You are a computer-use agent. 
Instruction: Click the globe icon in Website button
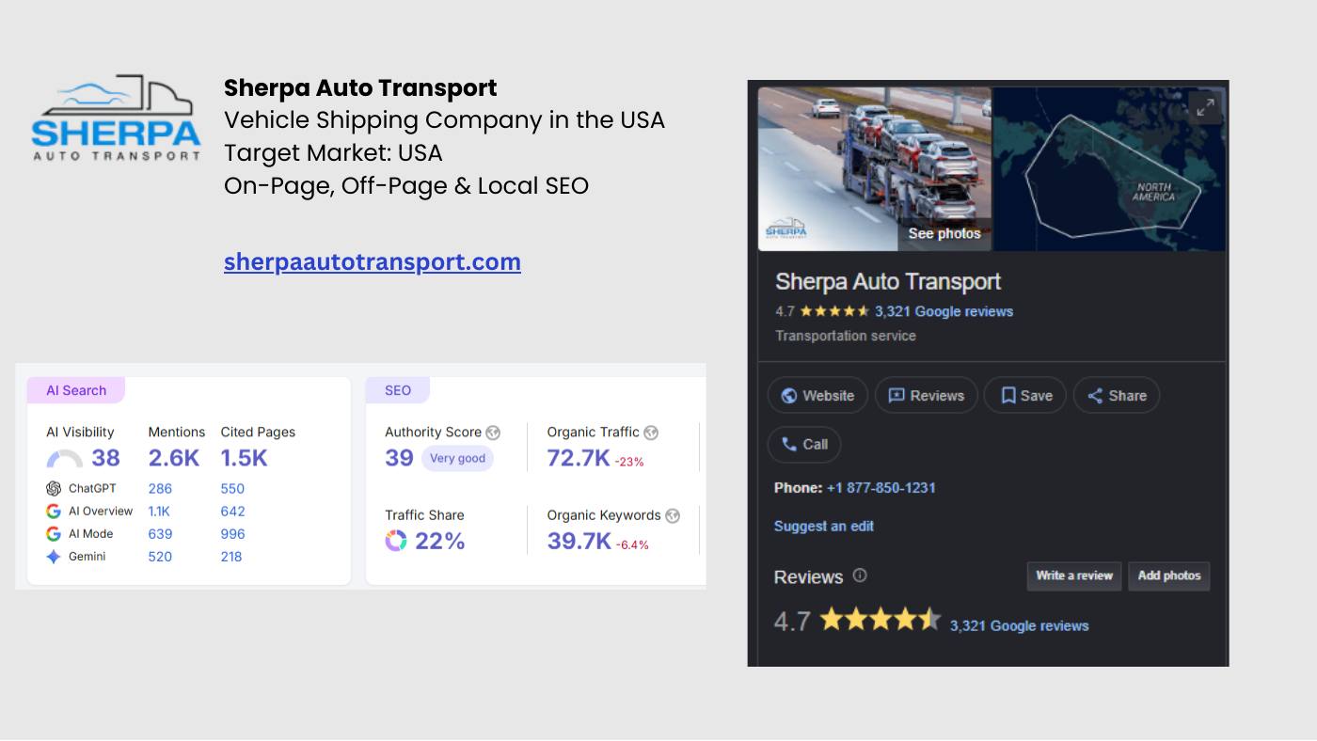(789, 396)
